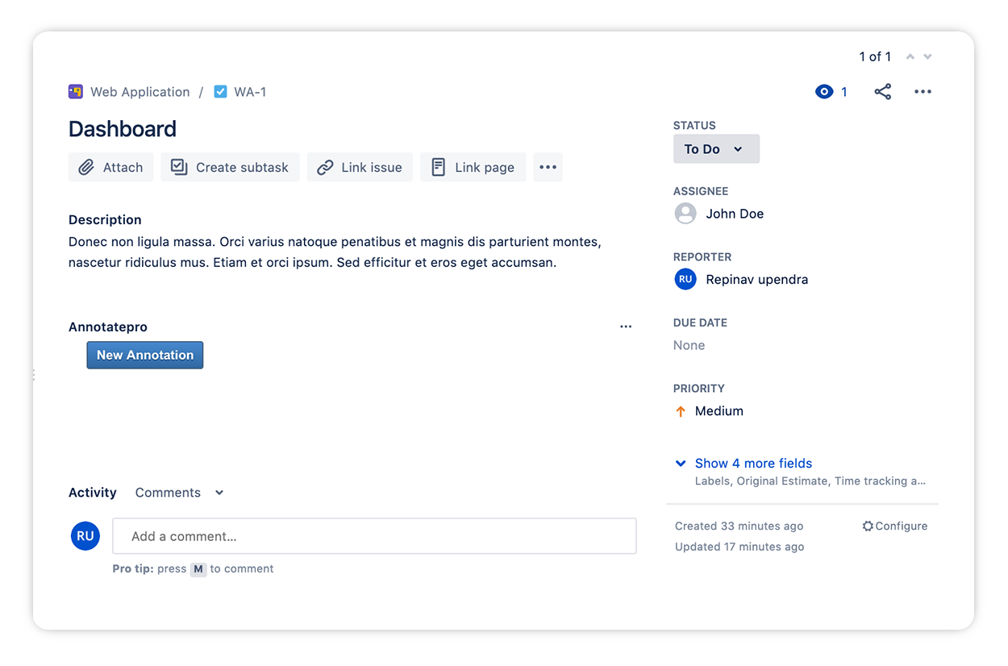Click the New Annotation button

coord(145,355)
